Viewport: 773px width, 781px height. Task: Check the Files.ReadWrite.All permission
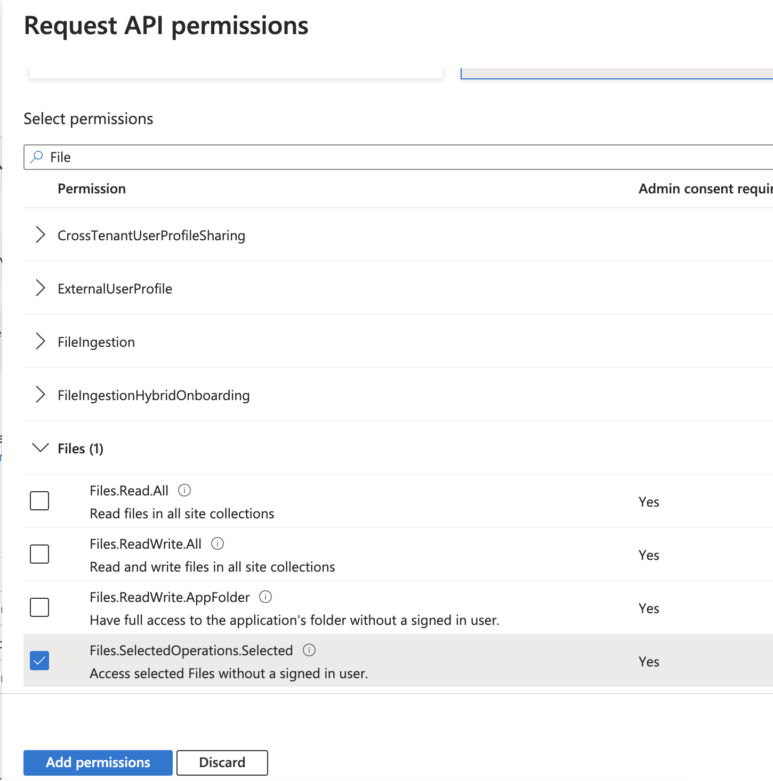pyautogui.click(x=39, y=554)
